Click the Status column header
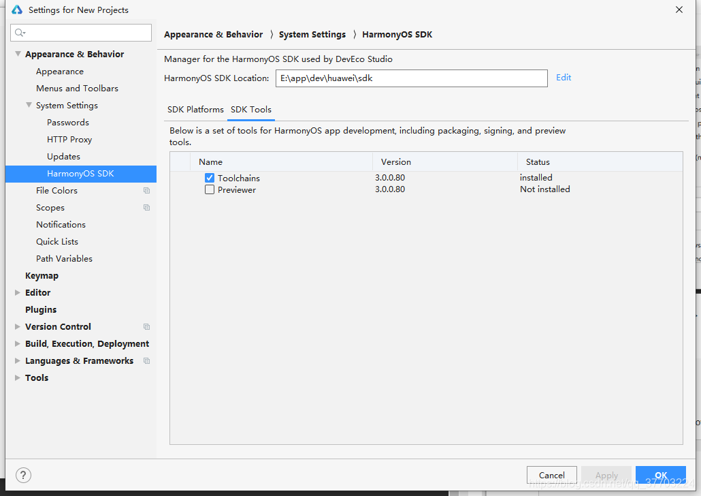This screenshot has height=496, width=701. [600, 162]
